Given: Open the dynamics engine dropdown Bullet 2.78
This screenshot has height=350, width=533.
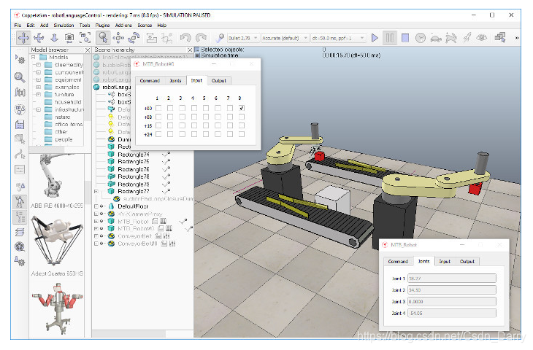Looking at the screenshot, I should [x=242, y=38].
